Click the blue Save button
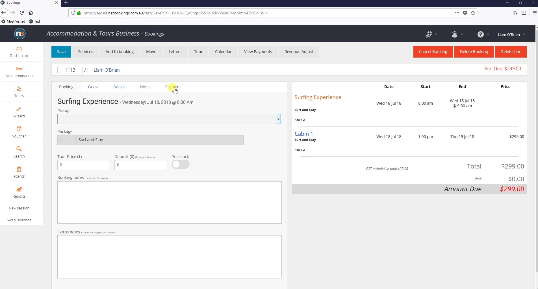This screenshot has height=289, width=538. 61,52
